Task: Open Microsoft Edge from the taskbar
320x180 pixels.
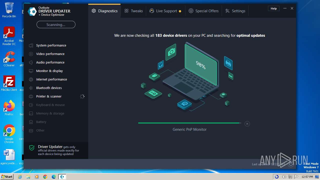Action: point(54,177)
